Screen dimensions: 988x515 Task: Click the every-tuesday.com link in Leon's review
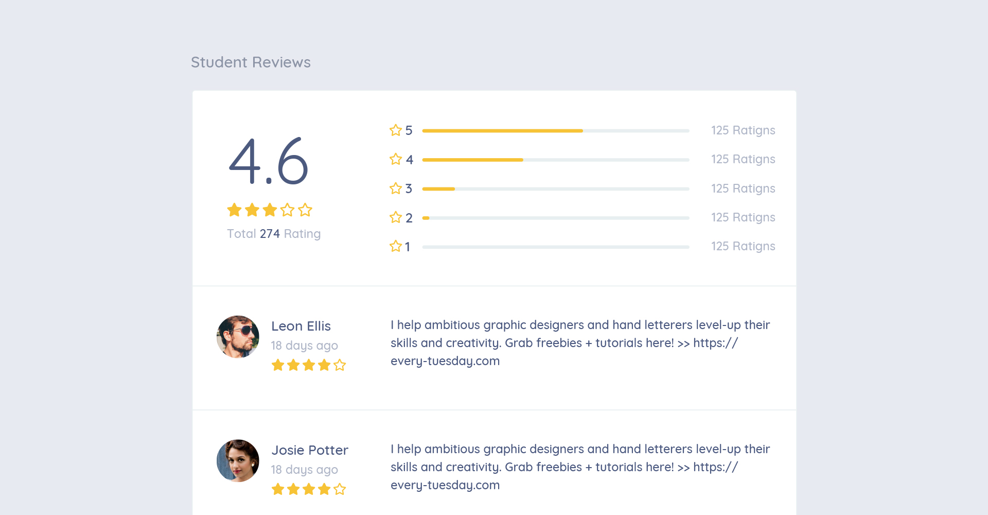(x=445, y=361)
